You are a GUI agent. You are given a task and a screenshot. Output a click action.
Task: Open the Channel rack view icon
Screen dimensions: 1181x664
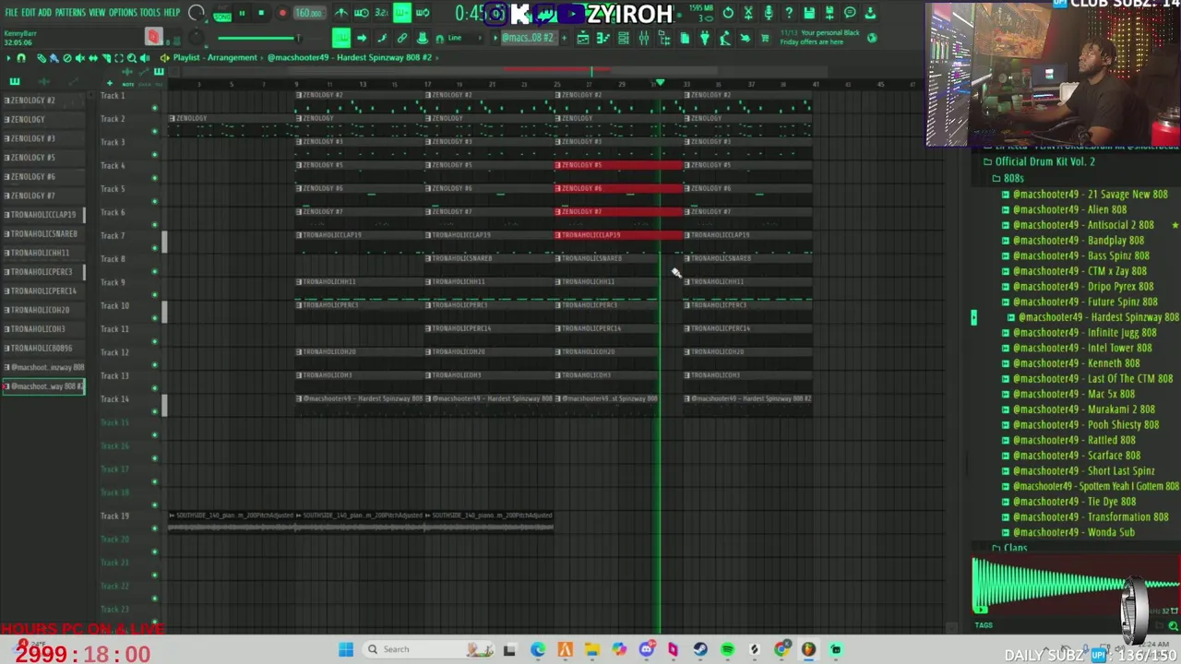point(624,38)
